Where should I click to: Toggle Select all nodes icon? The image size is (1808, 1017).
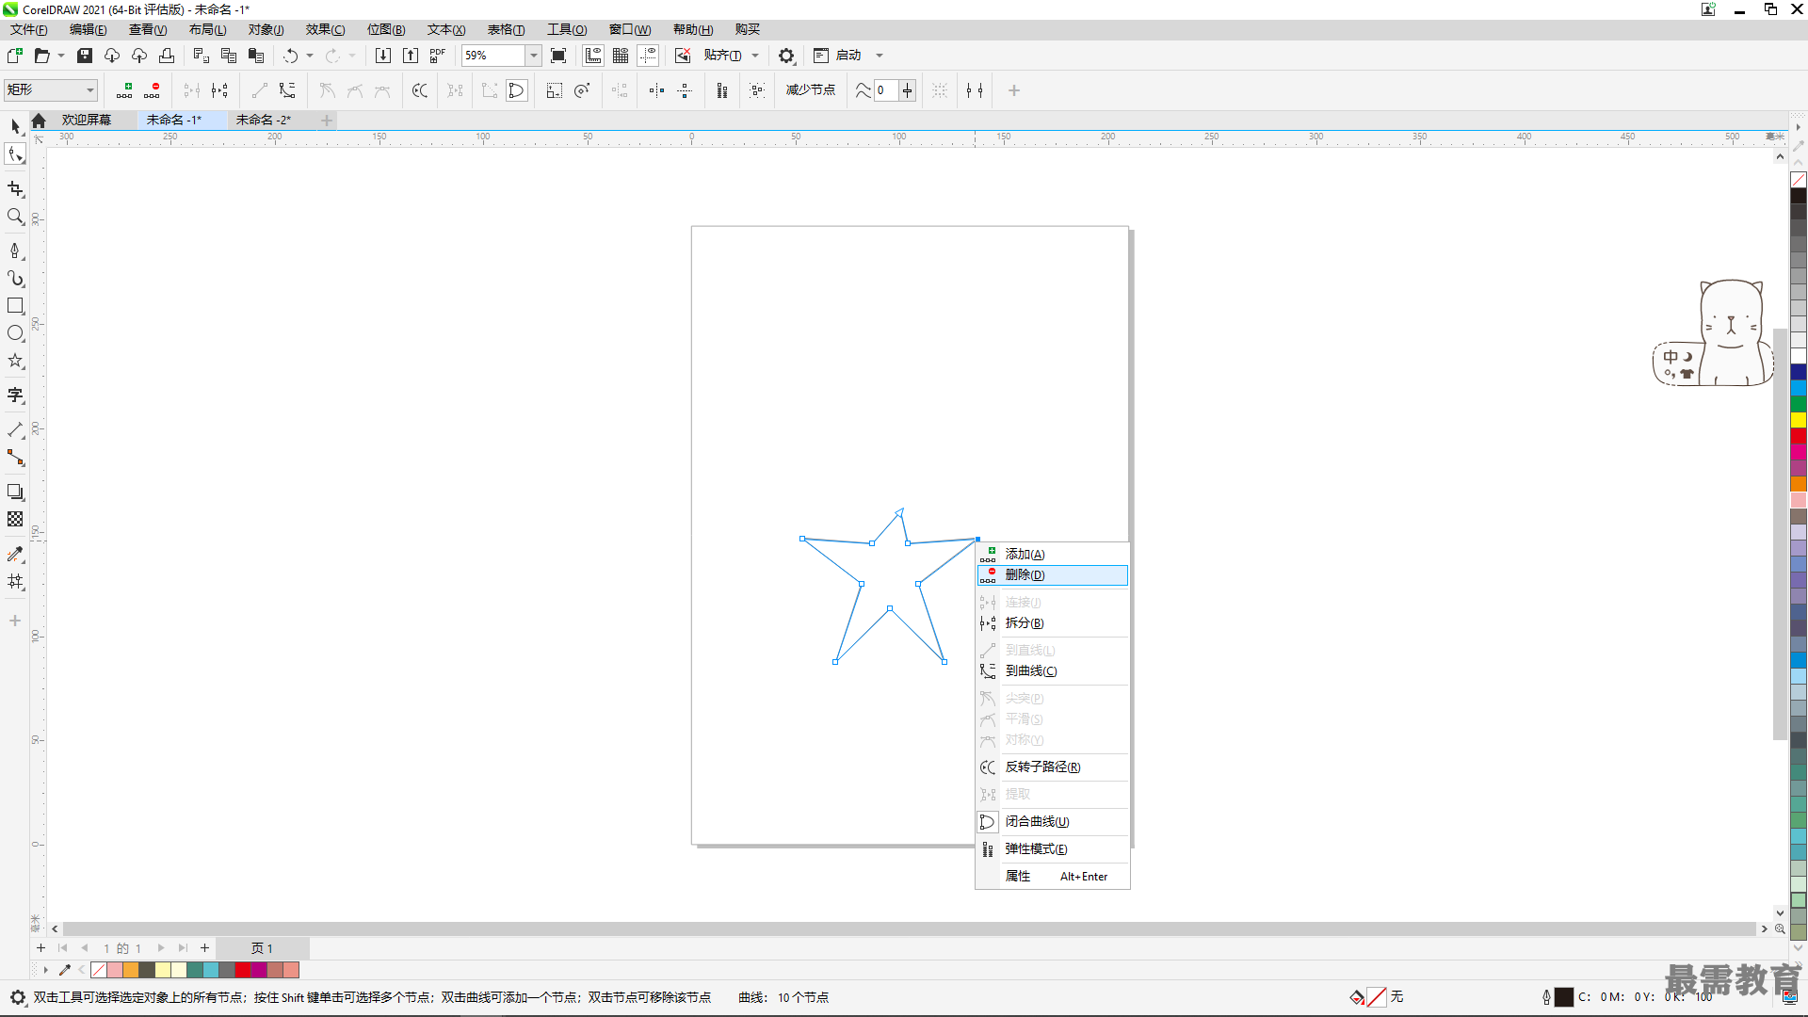(x=757, y=90)
